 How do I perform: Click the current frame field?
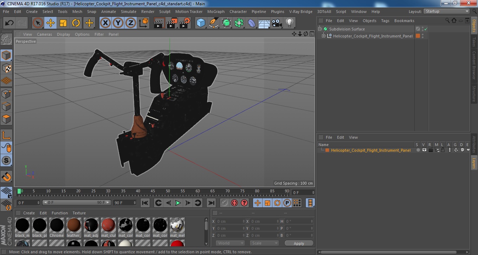(303, 192)
